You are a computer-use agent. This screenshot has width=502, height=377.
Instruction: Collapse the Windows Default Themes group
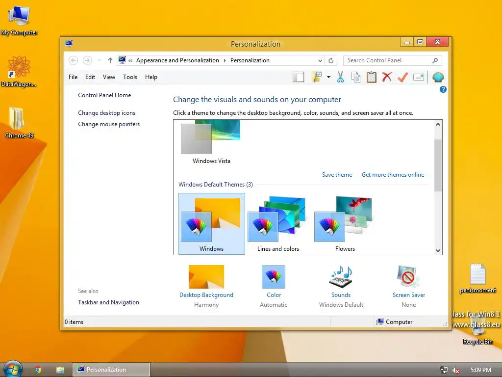tap(216, 185)
